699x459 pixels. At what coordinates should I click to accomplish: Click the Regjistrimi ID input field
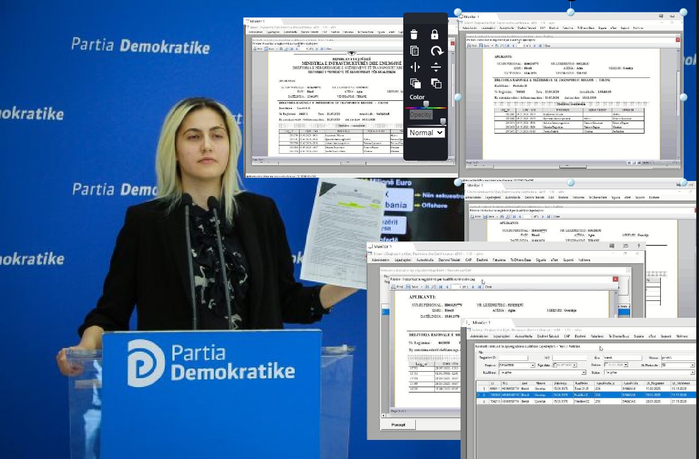pos(513,358)
